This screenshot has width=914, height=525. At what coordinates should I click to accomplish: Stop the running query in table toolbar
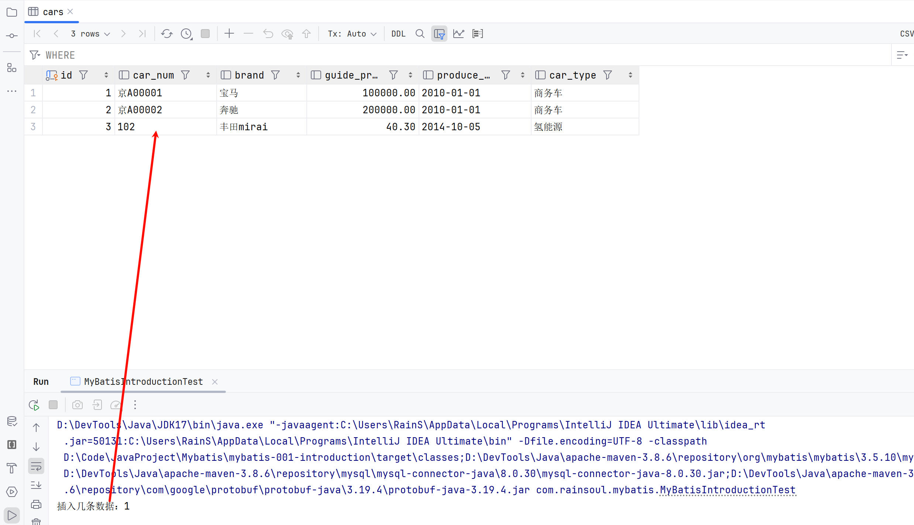[205, 34]
